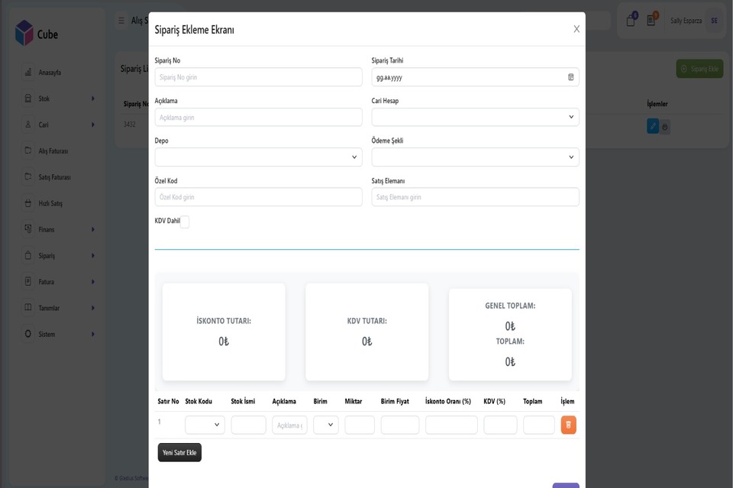733x488 pixels.
Task: Click the green Sipariş Ekle button
Action: coord(699,69)
